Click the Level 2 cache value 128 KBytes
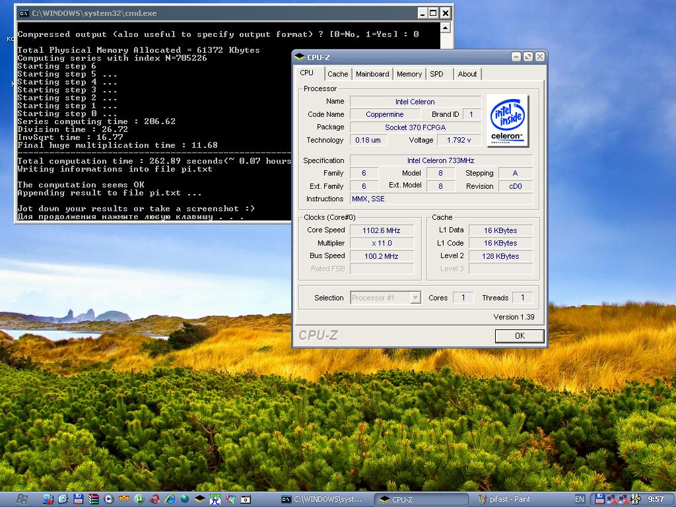Viewport: 676px width, 507px height. tap(500, 256)
